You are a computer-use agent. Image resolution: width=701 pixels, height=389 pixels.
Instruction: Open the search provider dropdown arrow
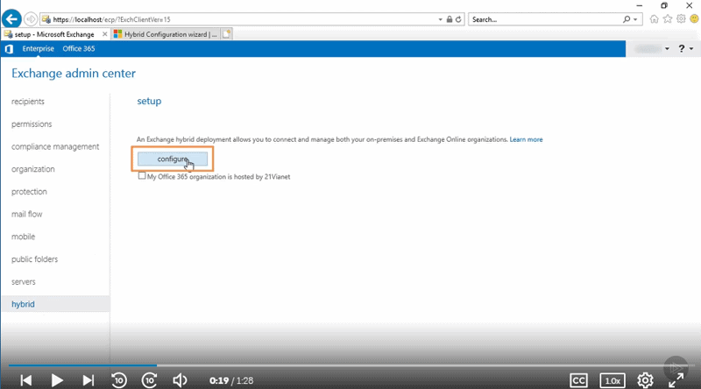[635, 19]
